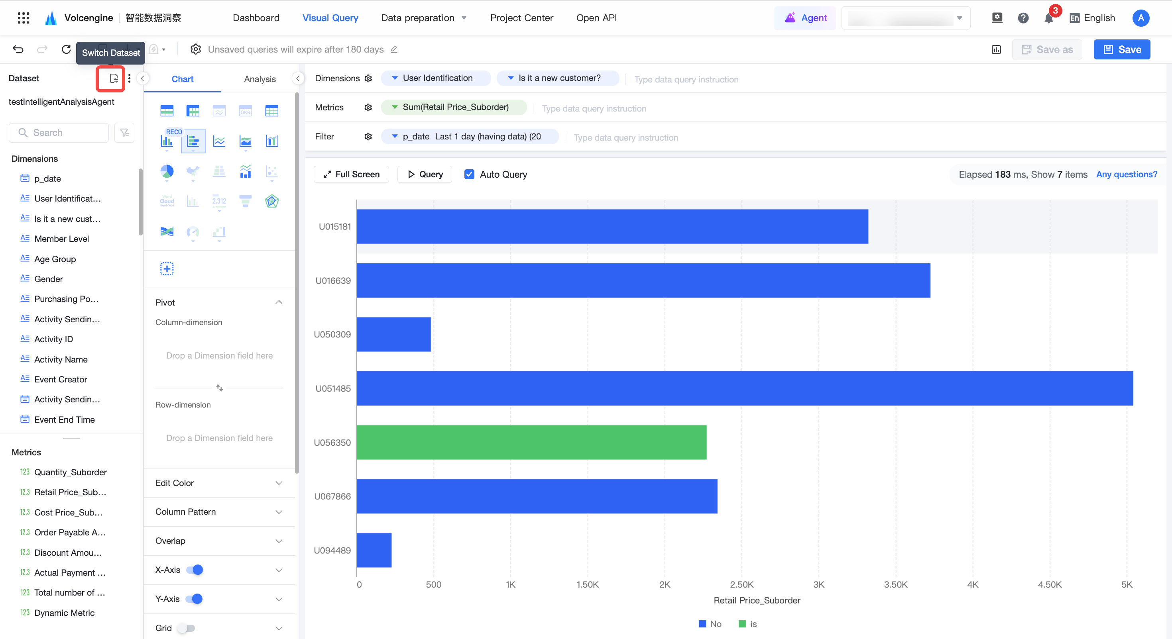Viewport: 1172px width, 639px height.
Task: Go to the Dashboard menu item
Action: (256, 18)
